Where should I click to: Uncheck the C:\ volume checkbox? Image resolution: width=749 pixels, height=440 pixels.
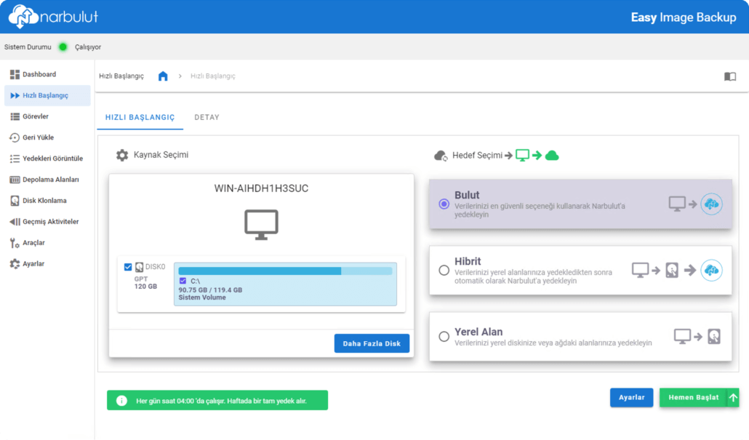(x=183, y=280)
